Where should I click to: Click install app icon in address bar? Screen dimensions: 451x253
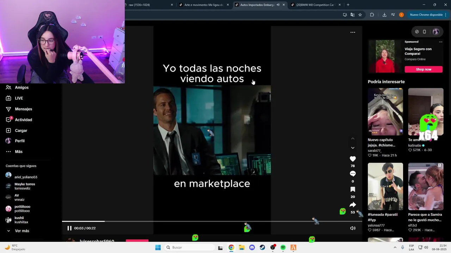[345, 15]
